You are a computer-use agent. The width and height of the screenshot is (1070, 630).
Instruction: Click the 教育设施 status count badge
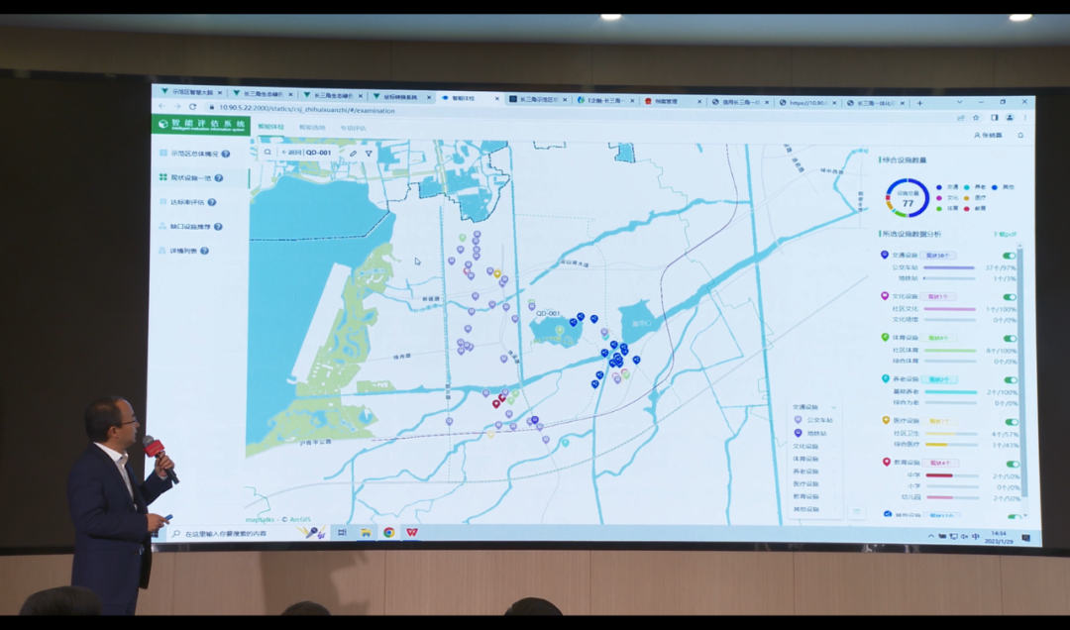[x=940, y=463]
